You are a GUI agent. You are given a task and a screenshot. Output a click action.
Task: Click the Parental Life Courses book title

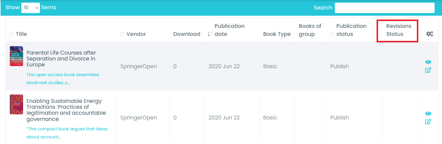[61, 59]
